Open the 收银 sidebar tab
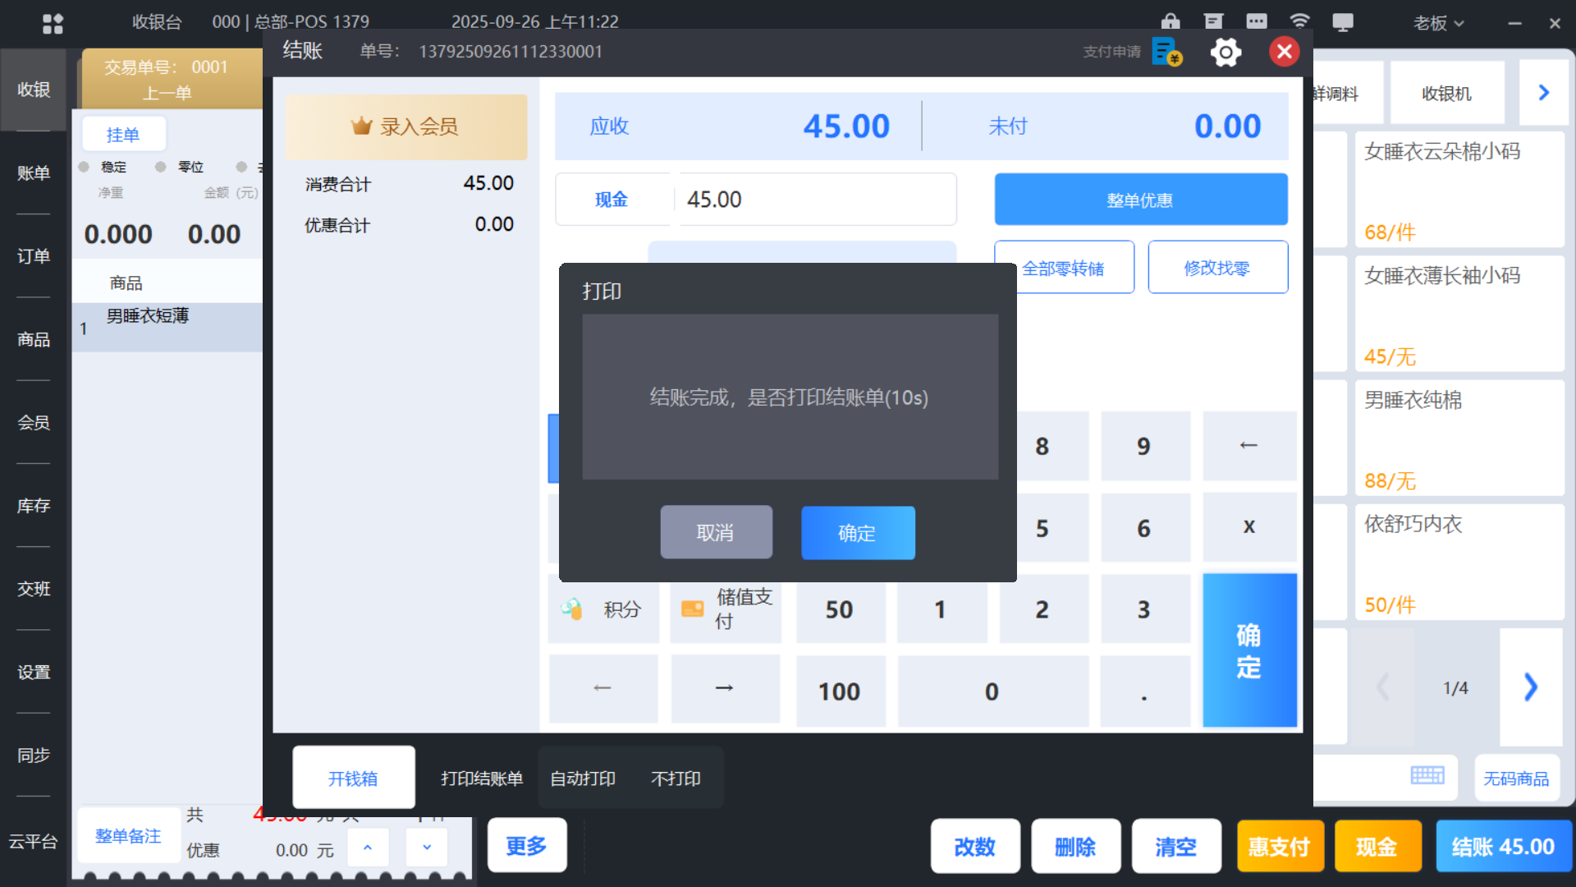This screenshot has width=1576, height=887. pyautogui.click(x=34, y=90)
